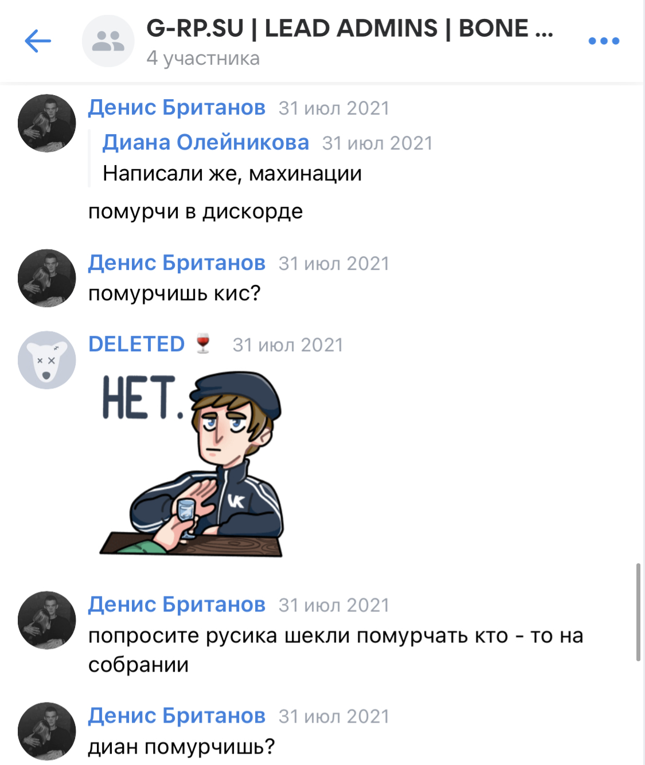The width and height of the screenshot is (645, 765).
Task: Tap Денис Британов name above 'помурчишь кис?'
Action: (177, 262)
